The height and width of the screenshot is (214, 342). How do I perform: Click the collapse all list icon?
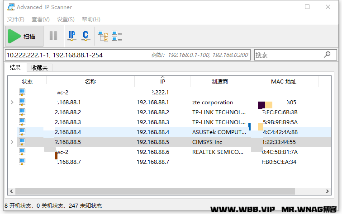click(117, 36)
